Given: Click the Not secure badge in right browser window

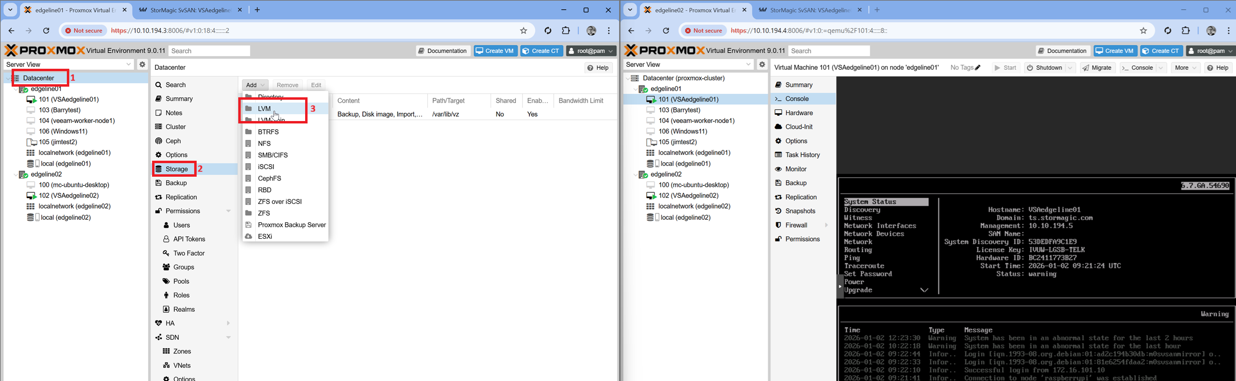Looking at the screenshot, I should tap(704, 30).
